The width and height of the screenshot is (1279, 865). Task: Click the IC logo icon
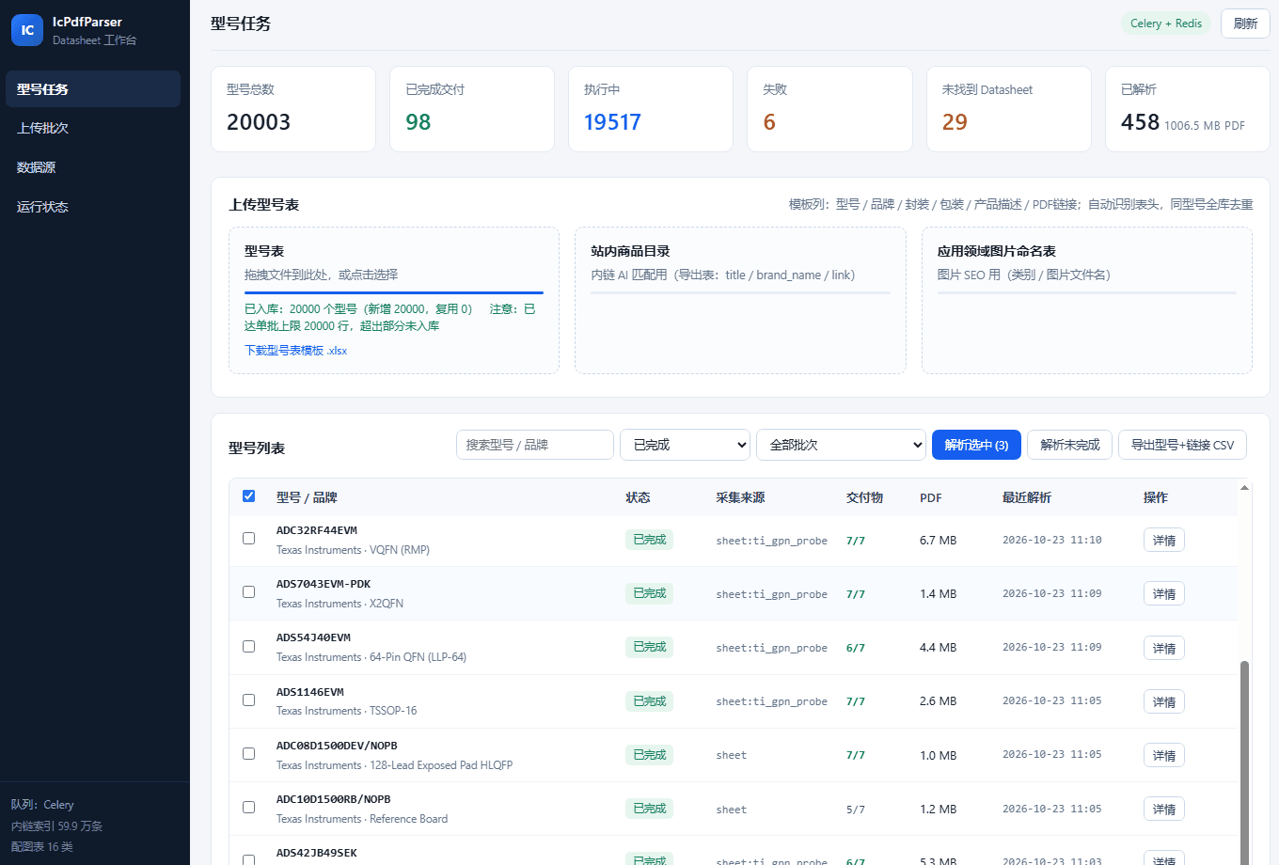27,30
